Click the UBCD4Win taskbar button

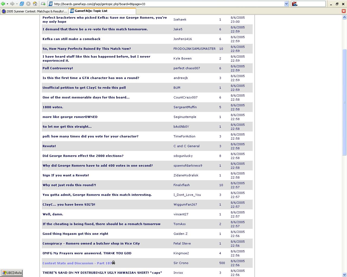[x=12, y=273]
